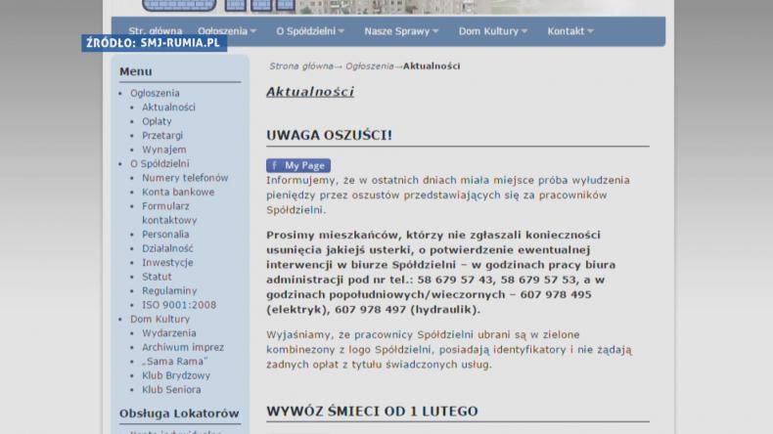
Task: Go to Ogłoszenia breadcrumb link
Action: pos(369,66)
